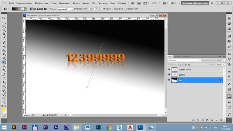
Task: Switch to the Каналы tab
Action: [178, 57]
